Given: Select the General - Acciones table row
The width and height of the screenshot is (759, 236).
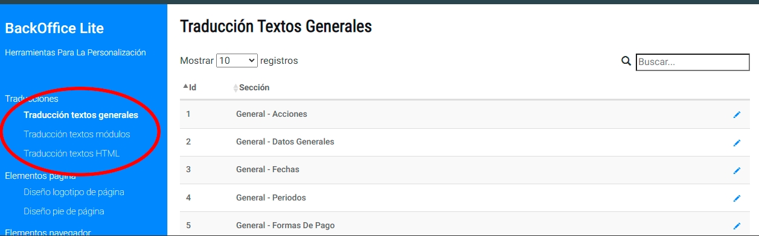Looking at the screenshot, I should (465, 114).
